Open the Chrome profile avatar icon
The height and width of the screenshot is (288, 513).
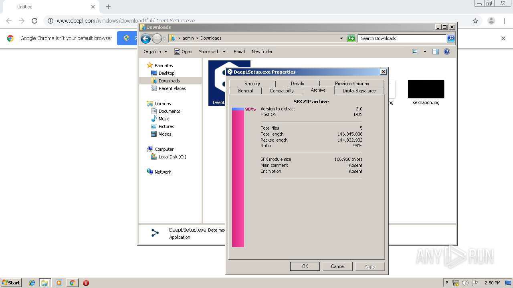pos(491,21)
